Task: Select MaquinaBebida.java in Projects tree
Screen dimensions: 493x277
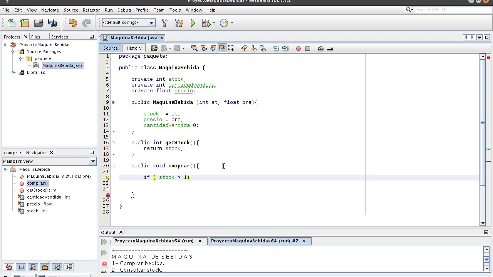Action: [x=62, y=65]
